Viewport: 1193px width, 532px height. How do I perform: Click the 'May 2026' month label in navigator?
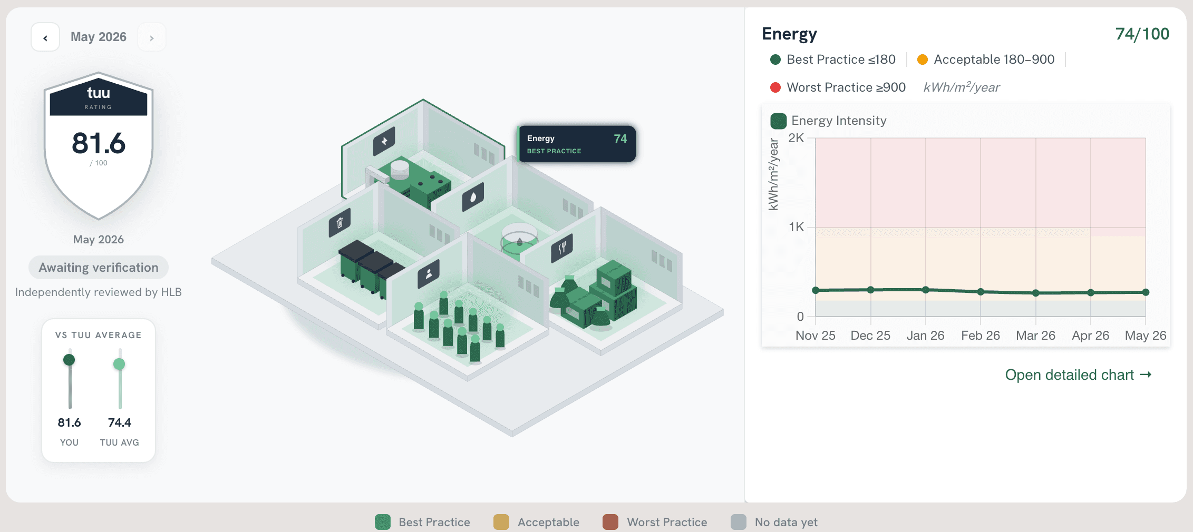click(x=99, y=37)
